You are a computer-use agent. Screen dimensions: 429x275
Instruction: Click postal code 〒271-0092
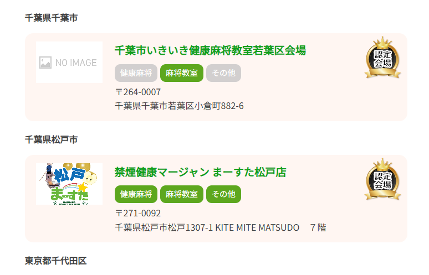coord(138,213)
